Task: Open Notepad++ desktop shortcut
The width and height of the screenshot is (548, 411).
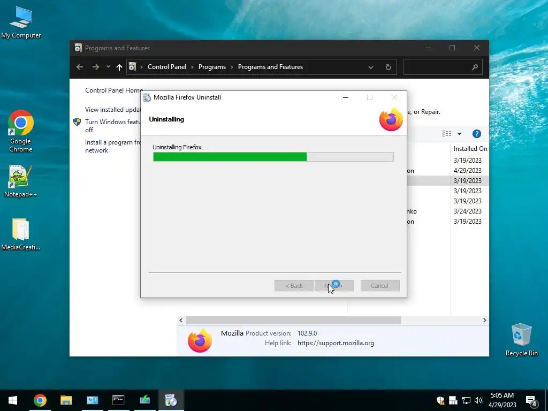Action: point(21,181)
